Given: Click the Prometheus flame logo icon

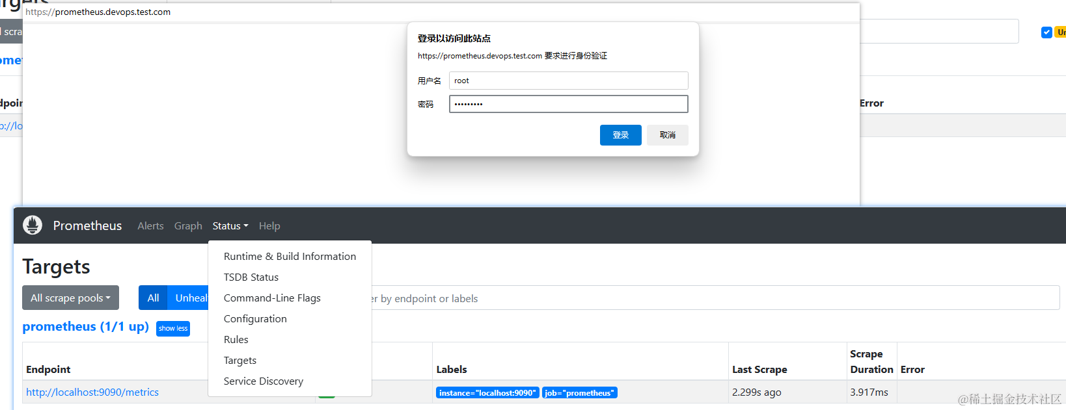Looking at the screenshot, I should click(33, 225).
